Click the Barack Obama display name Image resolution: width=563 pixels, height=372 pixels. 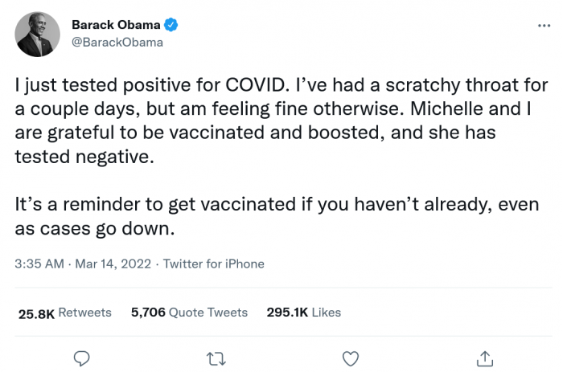click(x=117, y=26)
